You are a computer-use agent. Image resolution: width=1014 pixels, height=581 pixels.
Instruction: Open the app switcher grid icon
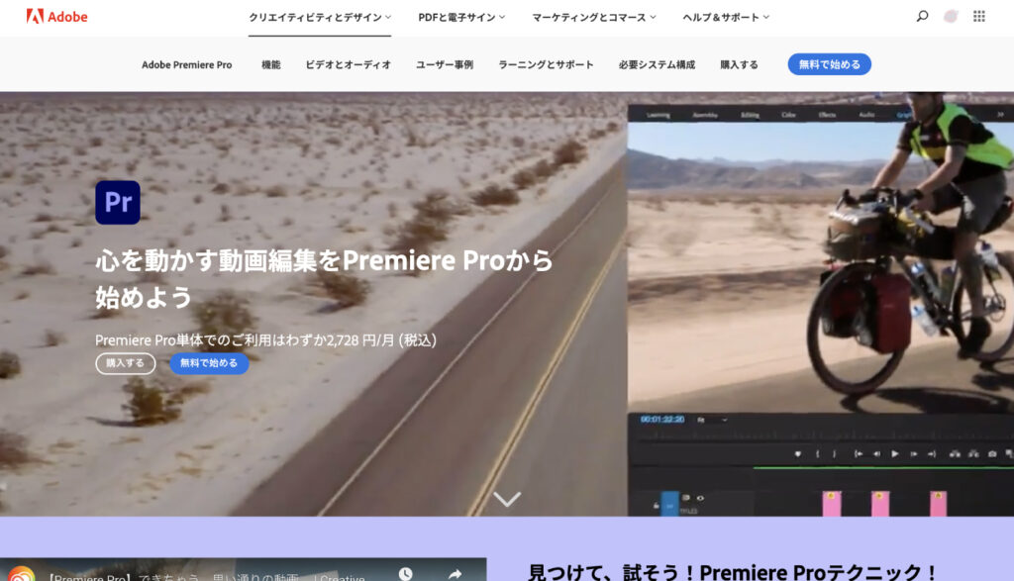(x=979, y=16)
